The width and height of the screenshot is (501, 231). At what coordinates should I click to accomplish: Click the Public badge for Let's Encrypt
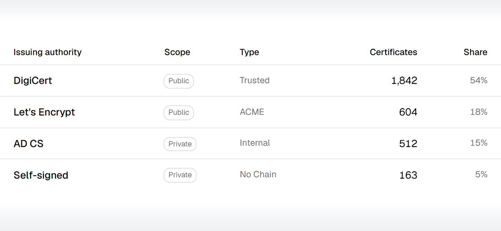pos(179,112)
